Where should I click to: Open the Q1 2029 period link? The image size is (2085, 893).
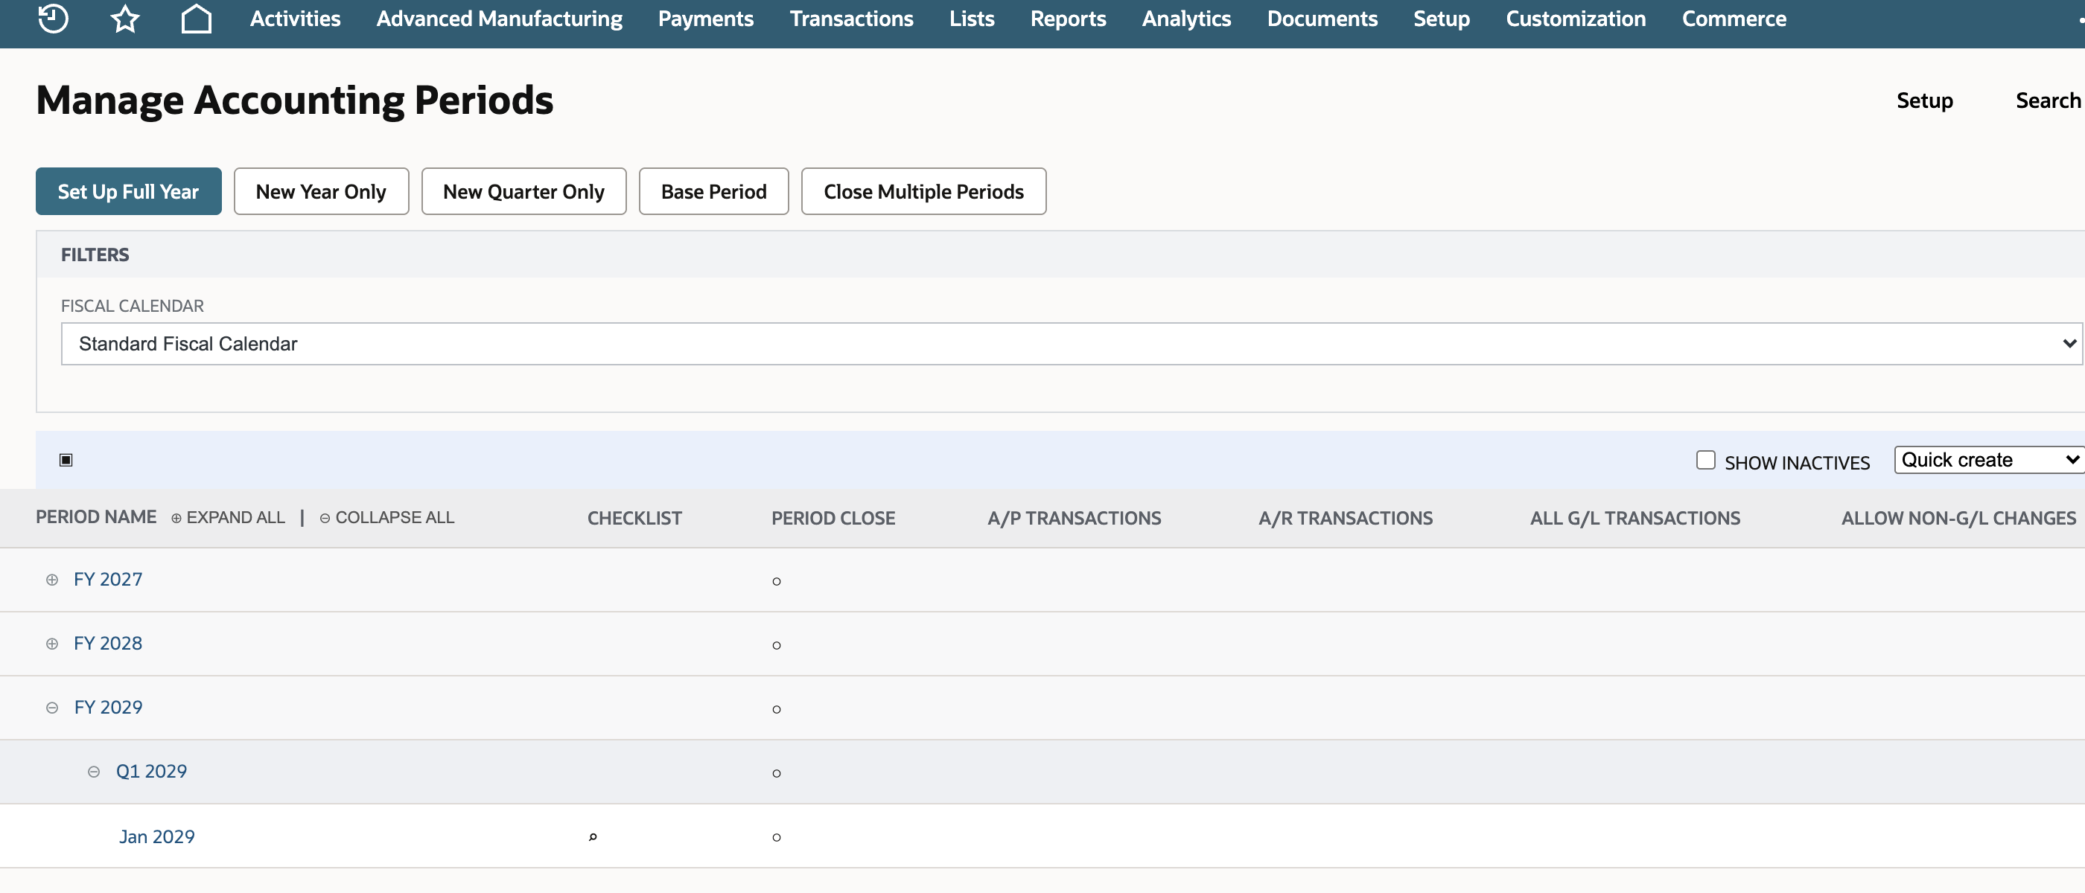click(x=151, y=771)
